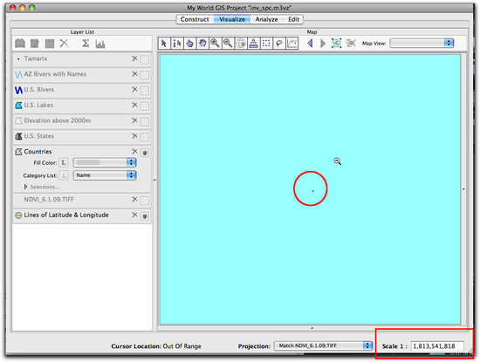Switch to the Construct tab
This screenshot has width=480, height=362.
pyautogui.click(x=195, y=19)
